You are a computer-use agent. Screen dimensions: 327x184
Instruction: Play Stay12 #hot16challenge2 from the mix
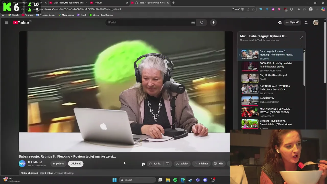(x=272, y=78)
